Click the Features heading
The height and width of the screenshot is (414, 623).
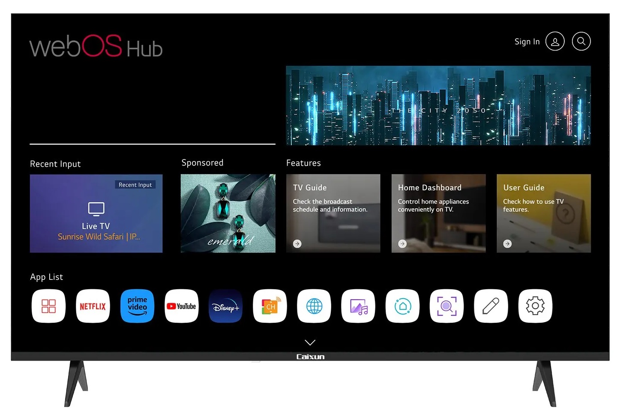coord(303,163)
